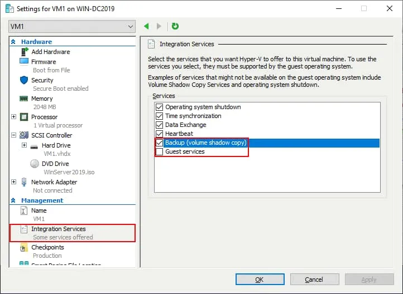Click the DVD Drive disc icon

click(34, 164)
